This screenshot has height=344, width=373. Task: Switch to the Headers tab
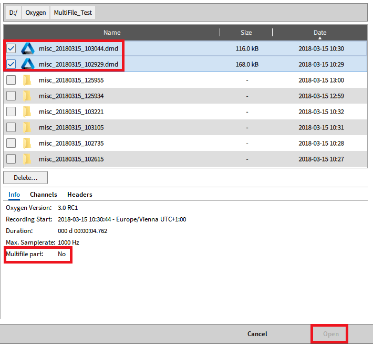pyautogui.click(x=79, y=195)
